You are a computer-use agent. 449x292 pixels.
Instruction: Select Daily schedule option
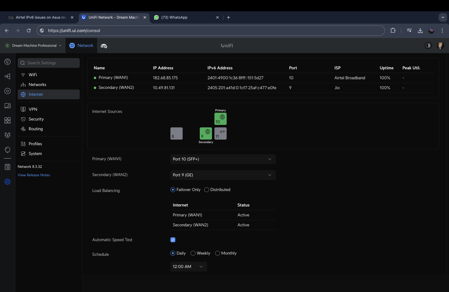coord(178,253)
